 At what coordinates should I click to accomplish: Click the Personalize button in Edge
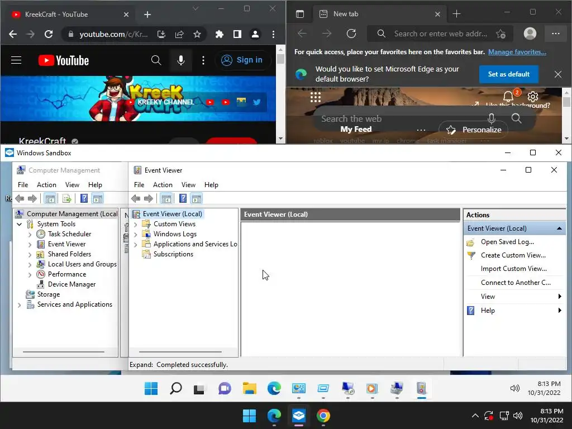pos(474,130)
